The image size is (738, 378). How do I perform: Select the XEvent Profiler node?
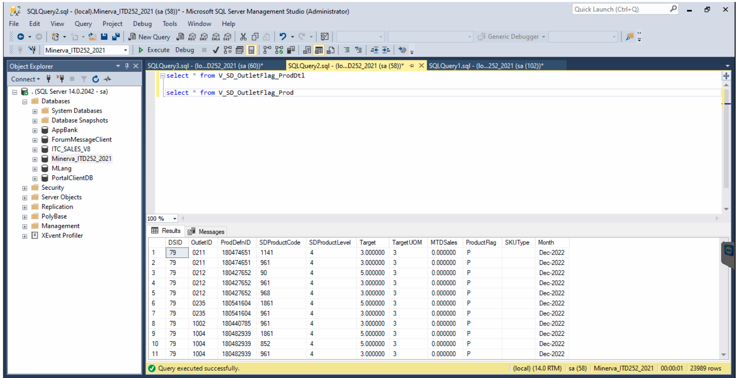(x=62, y=235)
